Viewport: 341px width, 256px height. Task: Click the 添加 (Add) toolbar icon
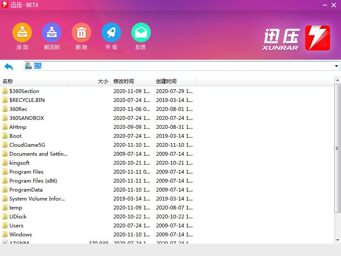coord(22,32)
